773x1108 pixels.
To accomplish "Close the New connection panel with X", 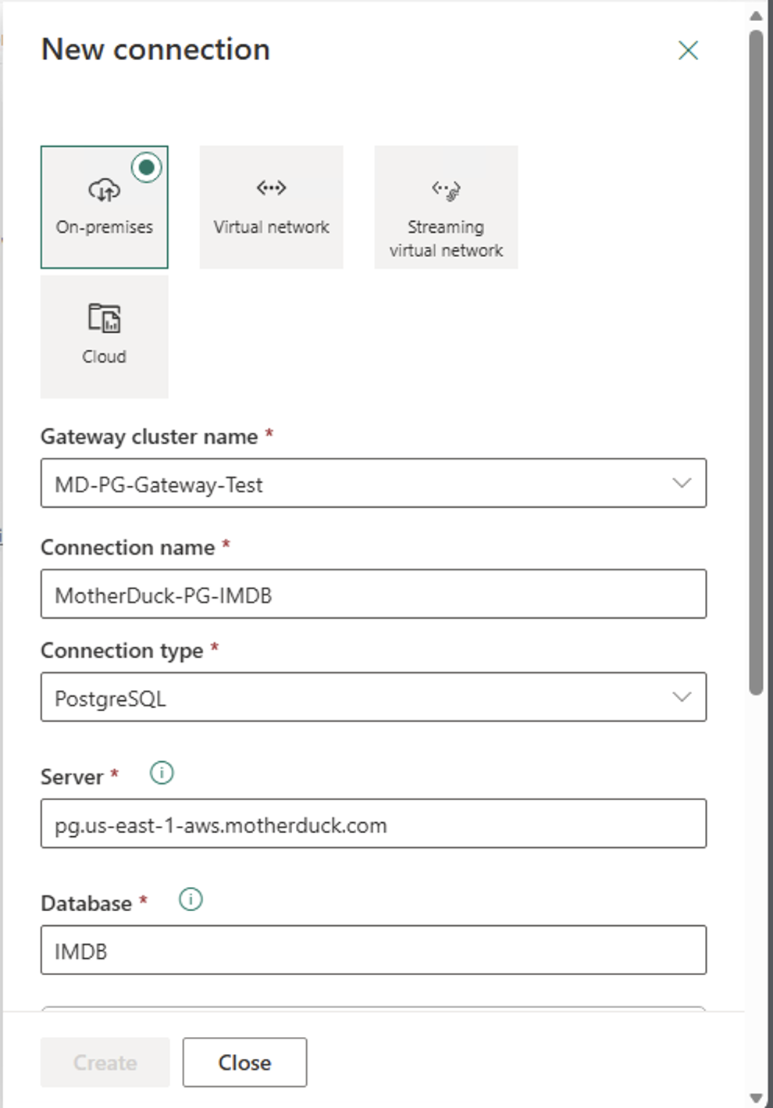I will (688, 51).
